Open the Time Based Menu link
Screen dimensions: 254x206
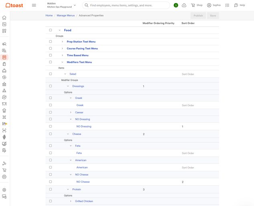(77, 55)
